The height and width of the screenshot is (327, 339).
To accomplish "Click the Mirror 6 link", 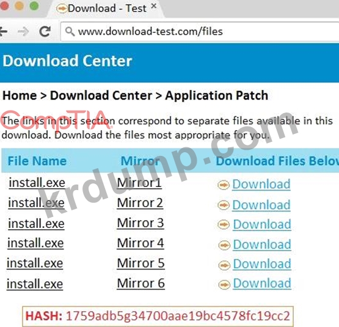I will (140, 283).
